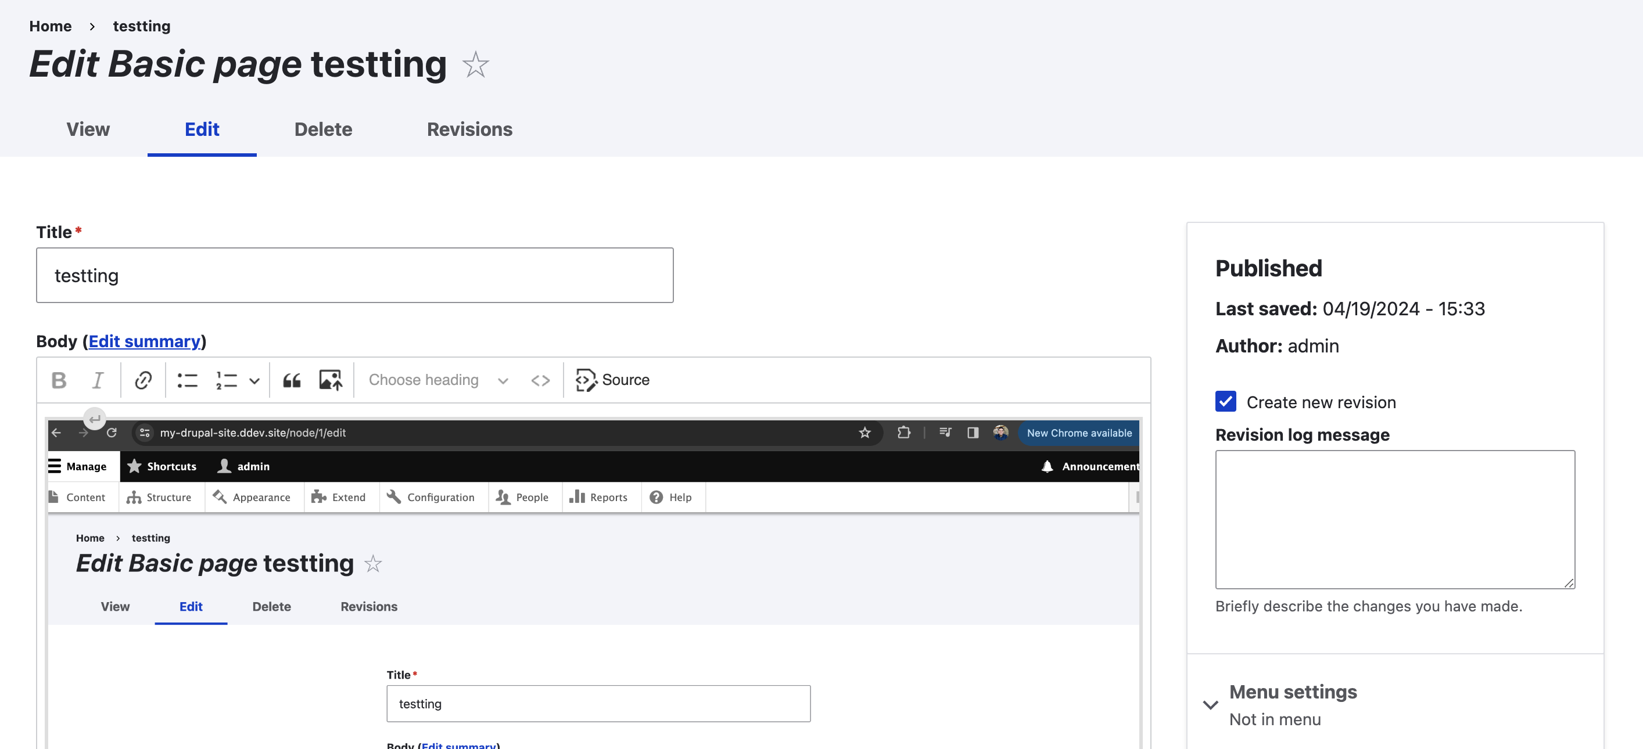Screen dimensions: 1643x749
Task: Click People in embedded admin menu
Action: 522,497
